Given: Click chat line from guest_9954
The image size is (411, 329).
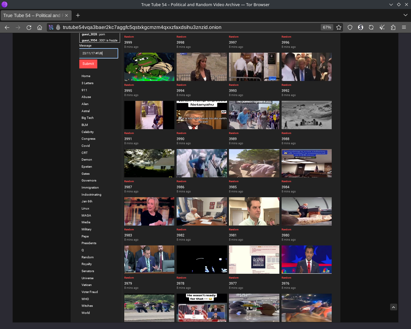Looking at the screenshot, I should pyautogui.click(x=100, y=40).
